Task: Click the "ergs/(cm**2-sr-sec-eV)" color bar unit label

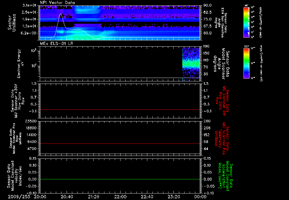Action: (261, 63)
